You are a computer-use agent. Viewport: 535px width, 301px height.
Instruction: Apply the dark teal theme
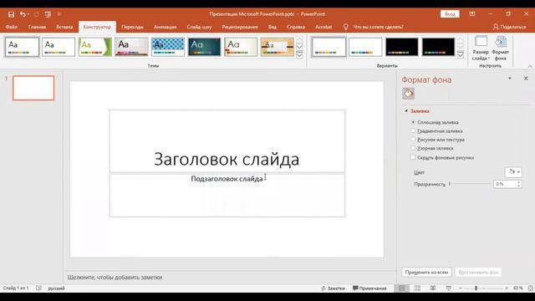pyautogui.click(x=204, y=47)
